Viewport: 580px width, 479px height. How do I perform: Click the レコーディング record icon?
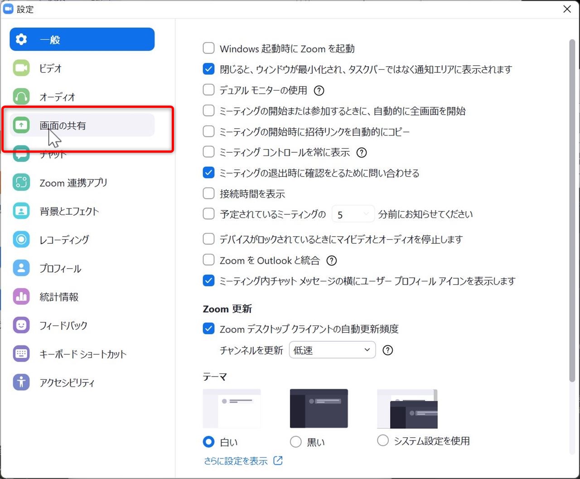pyautogui.click(x=21, y=239)
